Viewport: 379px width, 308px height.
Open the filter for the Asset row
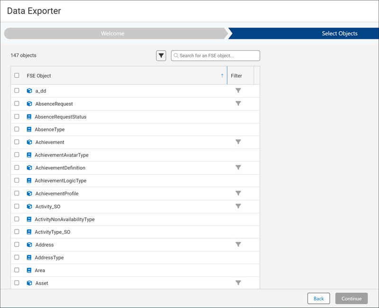238,282
